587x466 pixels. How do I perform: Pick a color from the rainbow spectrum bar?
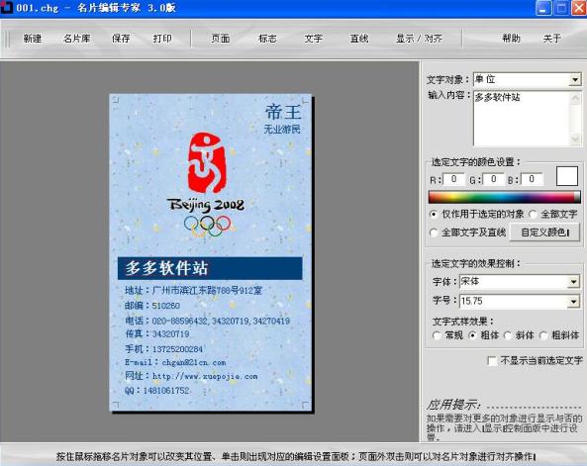click(504, 197)
